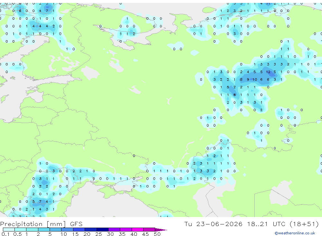The height and width of the screenshot is (236, 322).
Task: Click the over-50 mm arrow tip of legend
Action: (161, 230)
